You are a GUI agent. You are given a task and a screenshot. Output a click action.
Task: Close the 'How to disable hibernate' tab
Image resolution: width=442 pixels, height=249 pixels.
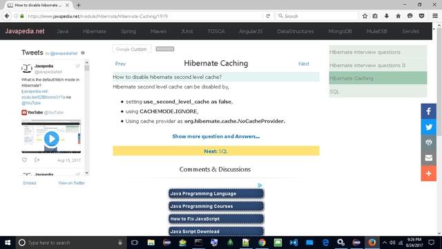[67, 5]
